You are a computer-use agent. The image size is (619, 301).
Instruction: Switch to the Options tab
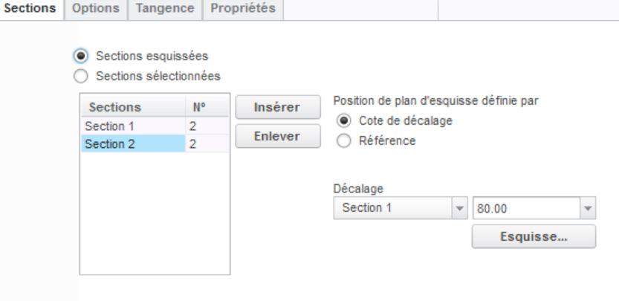pyautogui.click(x=96, y=10)
